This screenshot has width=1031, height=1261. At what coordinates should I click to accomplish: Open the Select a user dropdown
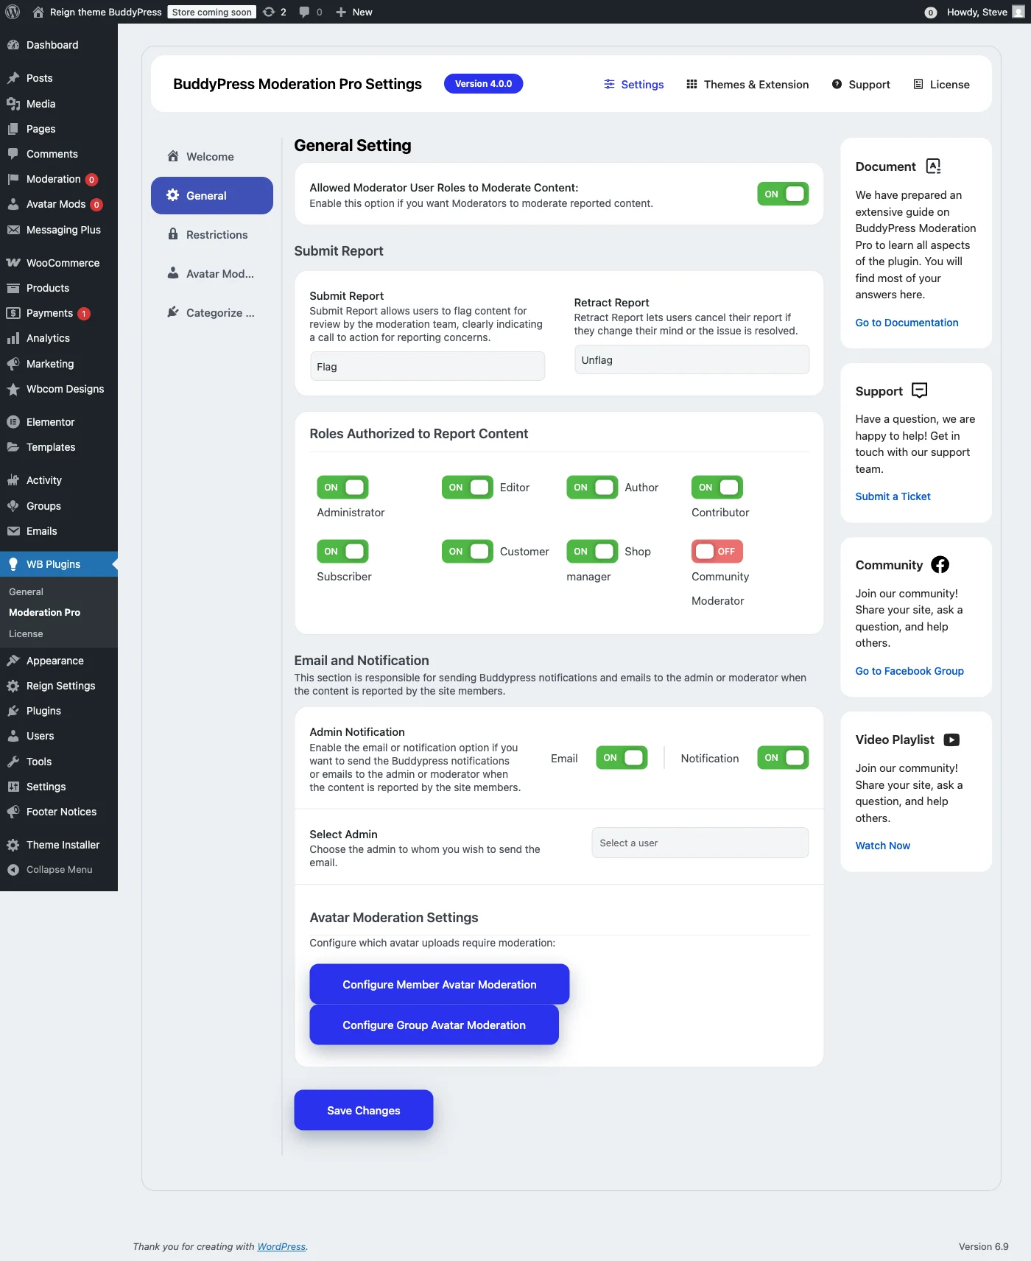(700, 843)
